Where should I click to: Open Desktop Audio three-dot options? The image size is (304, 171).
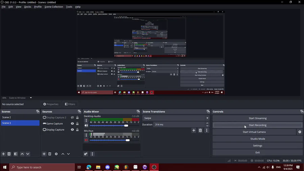pyautogui.click(x=86, y=120)
